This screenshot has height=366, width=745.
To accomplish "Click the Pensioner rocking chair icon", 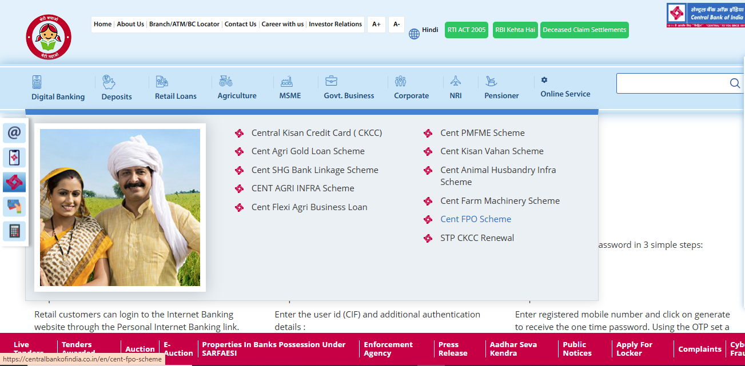I will tap(491, 81).
